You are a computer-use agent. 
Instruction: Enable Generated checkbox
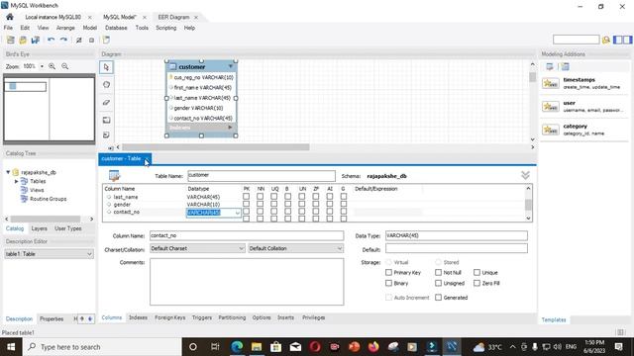point(438,298)
